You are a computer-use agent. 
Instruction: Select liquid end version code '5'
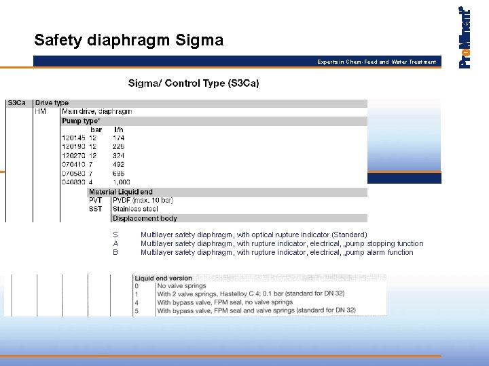[x=137, y=311]
